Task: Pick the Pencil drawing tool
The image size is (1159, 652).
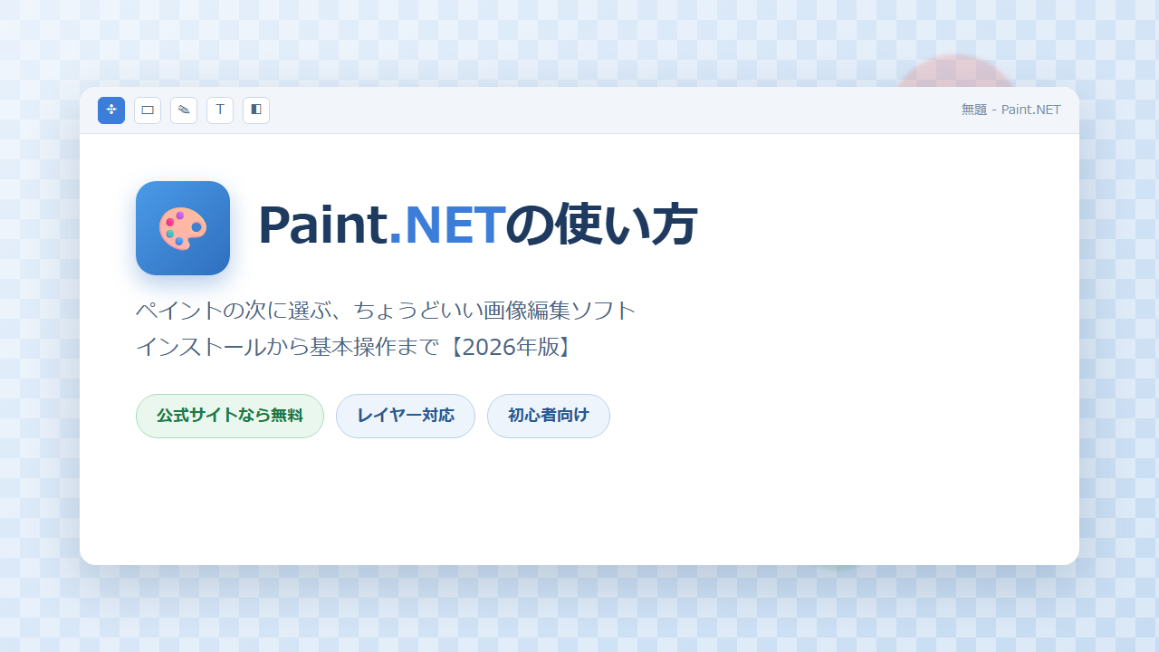Action: [x=184, y=110]
